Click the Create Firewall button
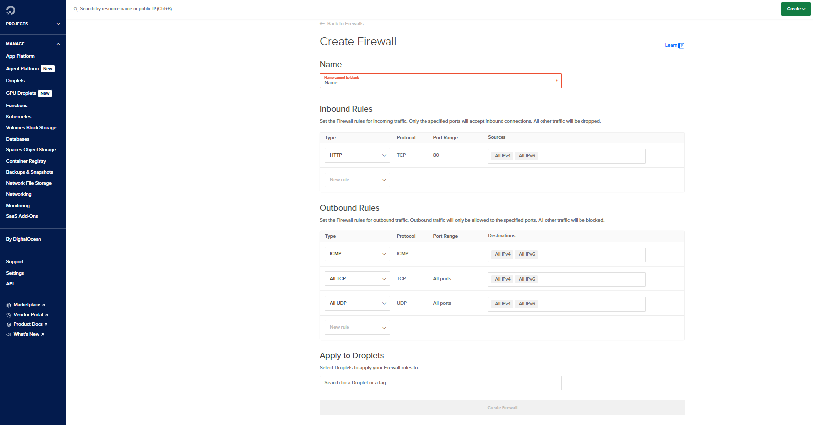The image size is (813, 425). pyautogui.click(x=502, y=408)
